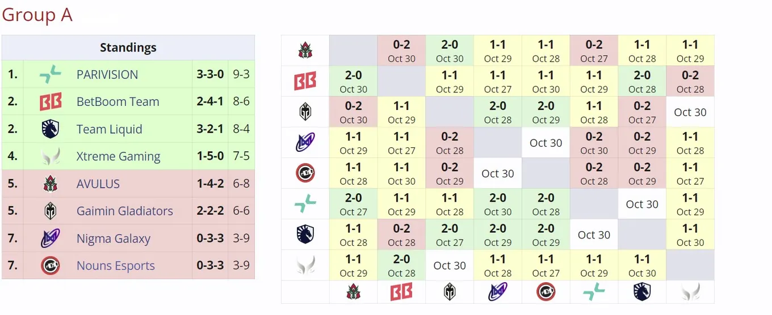Open the Nouns Esports team link
This screenshot has height=315, width=772.
(x=115, y=266)
